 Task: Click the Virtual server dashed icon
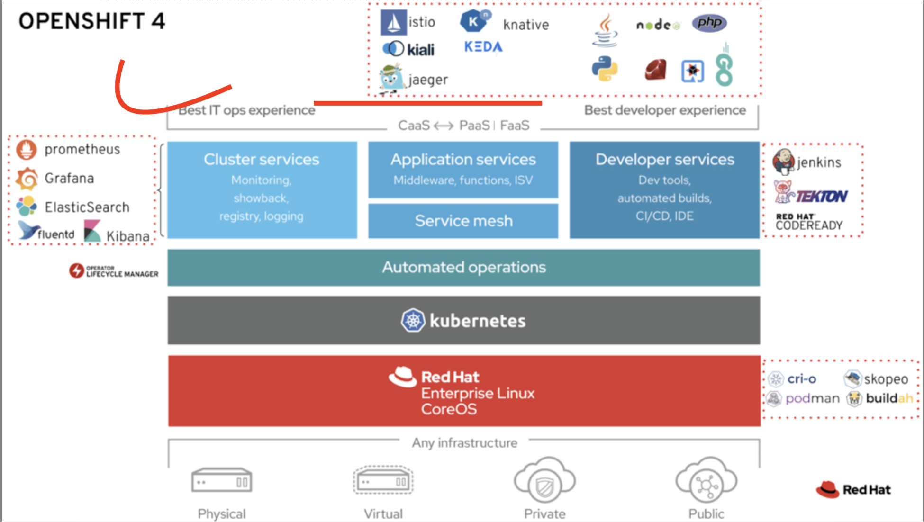383,480
